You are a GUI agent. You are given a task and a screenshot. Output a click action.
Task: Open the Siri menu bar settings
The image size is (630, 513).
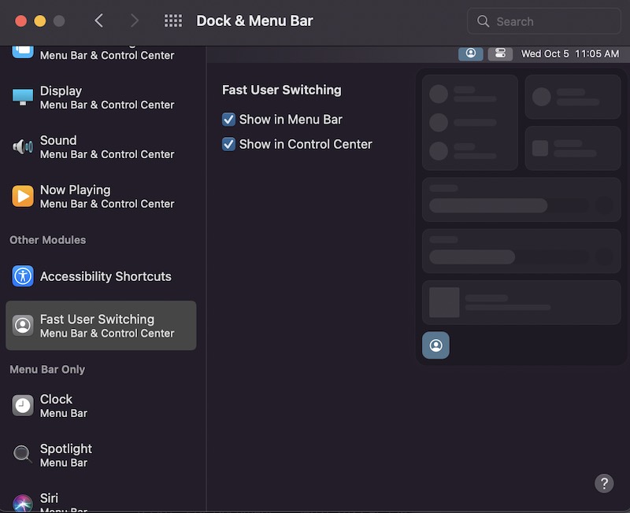pos(49,500)
